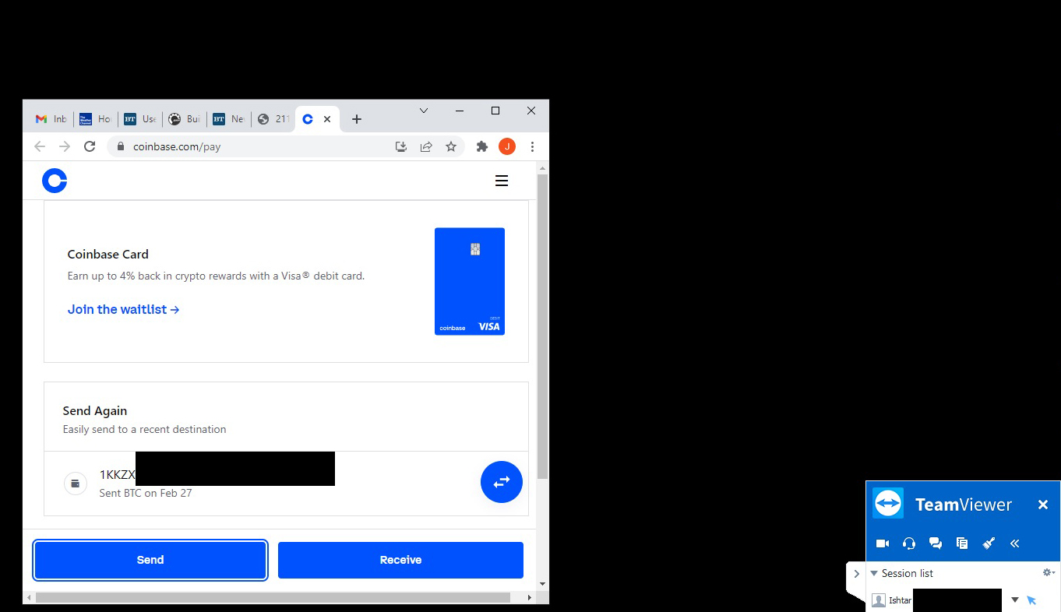The width and height of the screenshot is (1061, 612).
Task: Click the Send button
Action: pos(150,560)
